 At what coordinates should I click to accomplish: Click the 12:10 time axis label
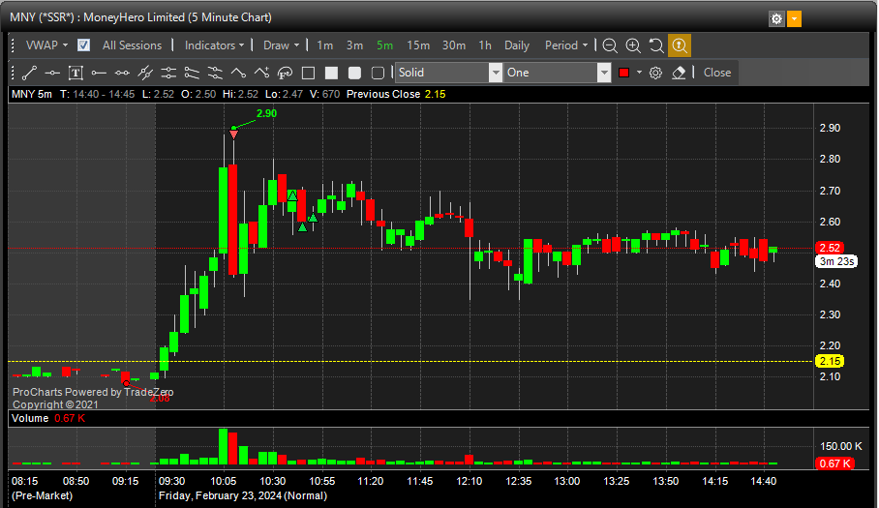[470, 481]
